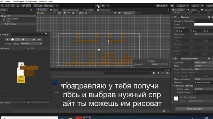This screenshot has width=213, height=119.
Task: Open the Package Manager tab
Action: click(x=70, y=10)
